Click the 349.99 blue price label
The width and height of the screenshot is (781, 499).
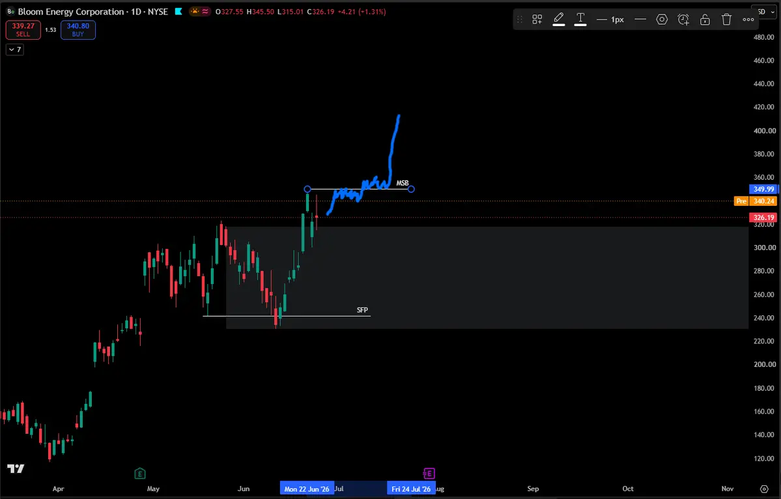[763, 189]
